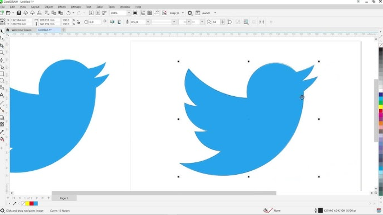
Task: Click the blue document palette swatch
Action: tap(36, 203)
